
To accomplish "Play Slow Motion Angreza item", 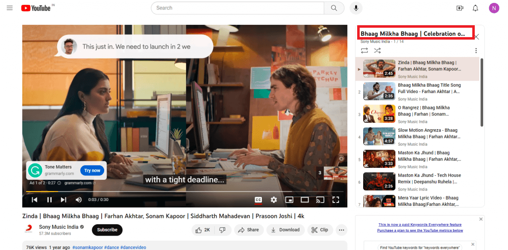I will pos(417,137).
